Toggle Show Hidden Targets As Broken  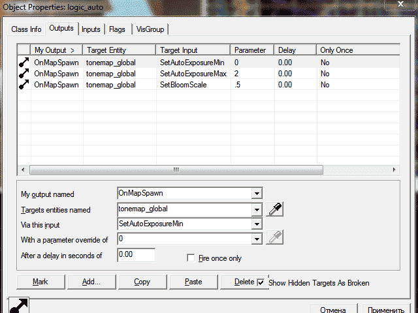(x=261, y=282)
